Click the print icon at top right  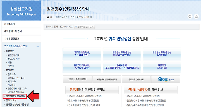(x=190, y=16)
